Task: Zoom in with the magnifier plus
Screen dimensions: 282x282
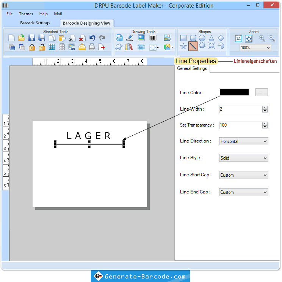Action: coord(262,38)
